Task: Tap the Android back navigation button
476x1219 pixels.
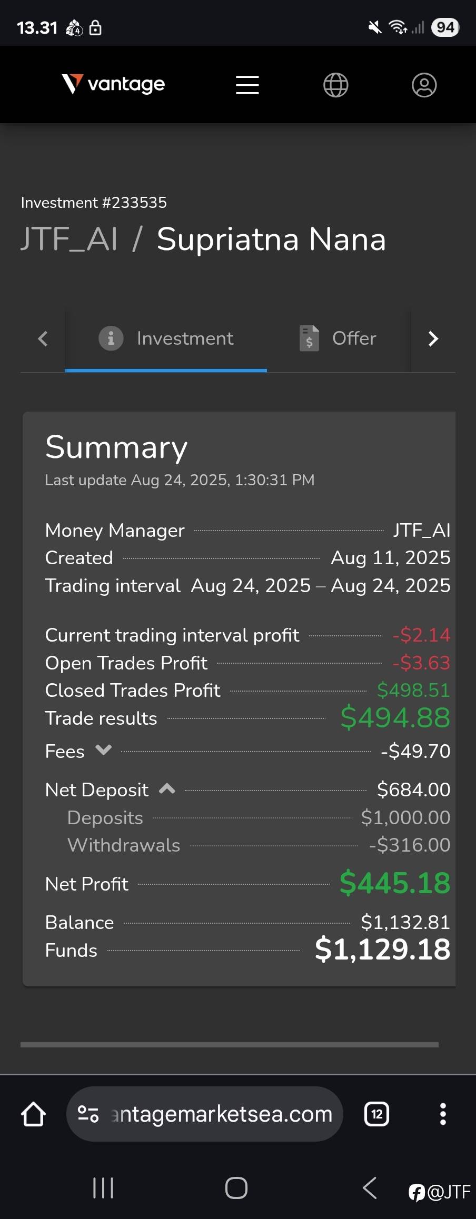Action: point(370,1187)
